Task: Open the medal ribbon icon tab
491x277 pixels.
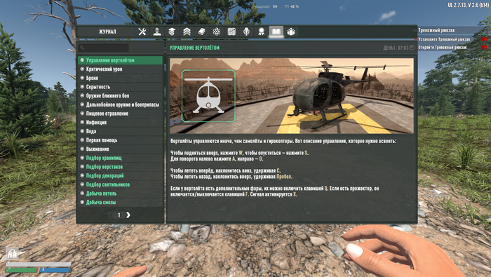Action: pos(261,32)
